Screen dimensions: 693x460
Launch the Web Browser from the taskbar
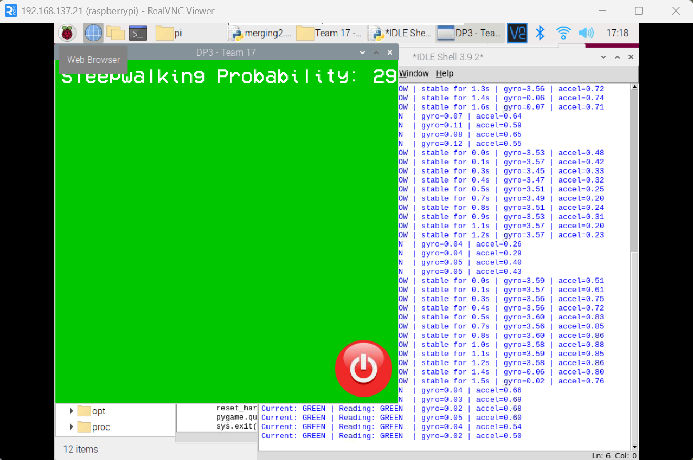[93, 33]
